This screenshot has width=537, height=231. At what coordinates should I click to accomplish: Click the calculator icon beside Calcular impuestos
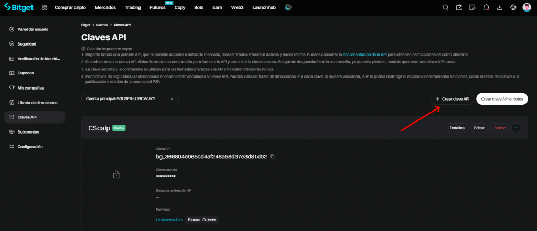tap(83, 49)
